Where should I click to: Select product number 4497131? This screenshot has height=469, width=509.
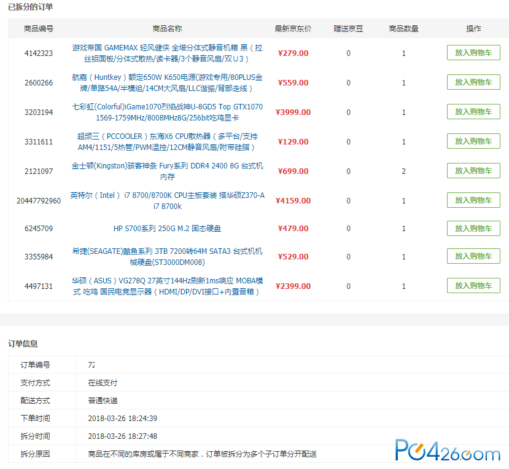(39, 286)
